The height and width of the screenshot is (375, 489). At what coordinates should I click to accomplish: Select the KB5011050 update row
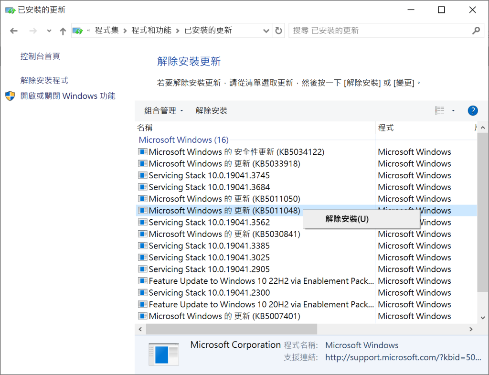pos(307,199)
